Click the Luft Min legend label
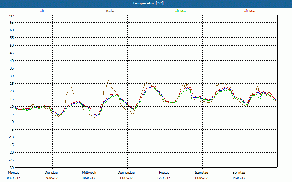 [180, 11]
